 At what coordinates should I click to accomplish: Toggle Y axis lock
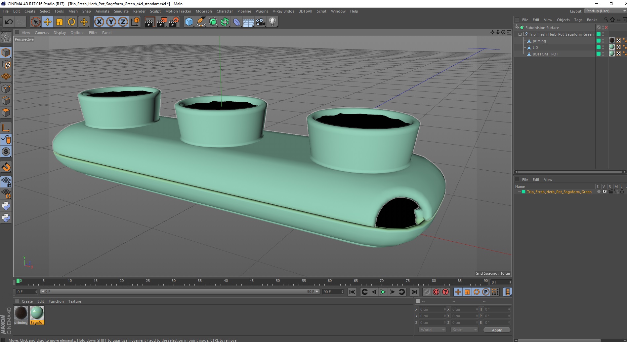pyautogui.click(x=111, y=22)
